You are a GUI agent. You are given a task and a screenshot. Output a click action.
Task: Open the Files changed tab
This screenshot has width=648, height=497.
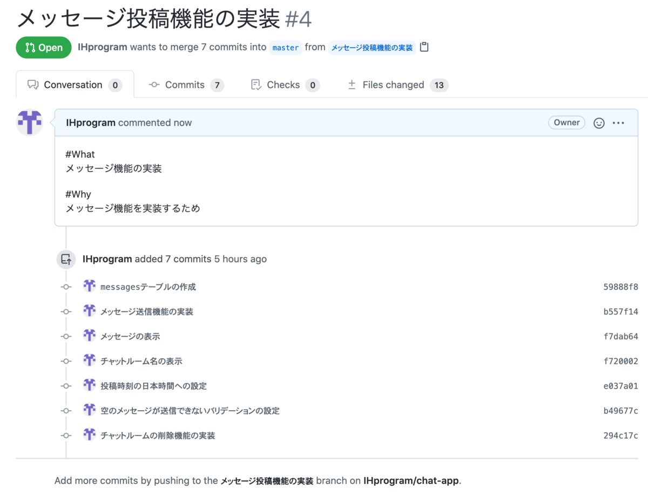point(398,85)
